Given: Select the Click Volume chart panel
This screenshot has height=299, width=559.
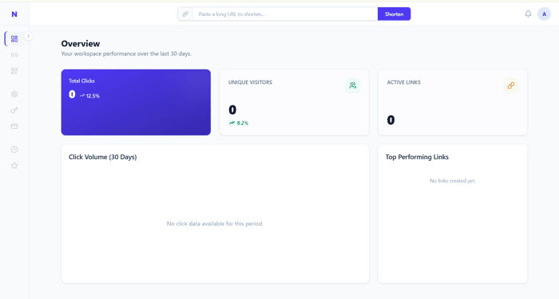Looking at the screenshot, I should [x=215, y=213].
